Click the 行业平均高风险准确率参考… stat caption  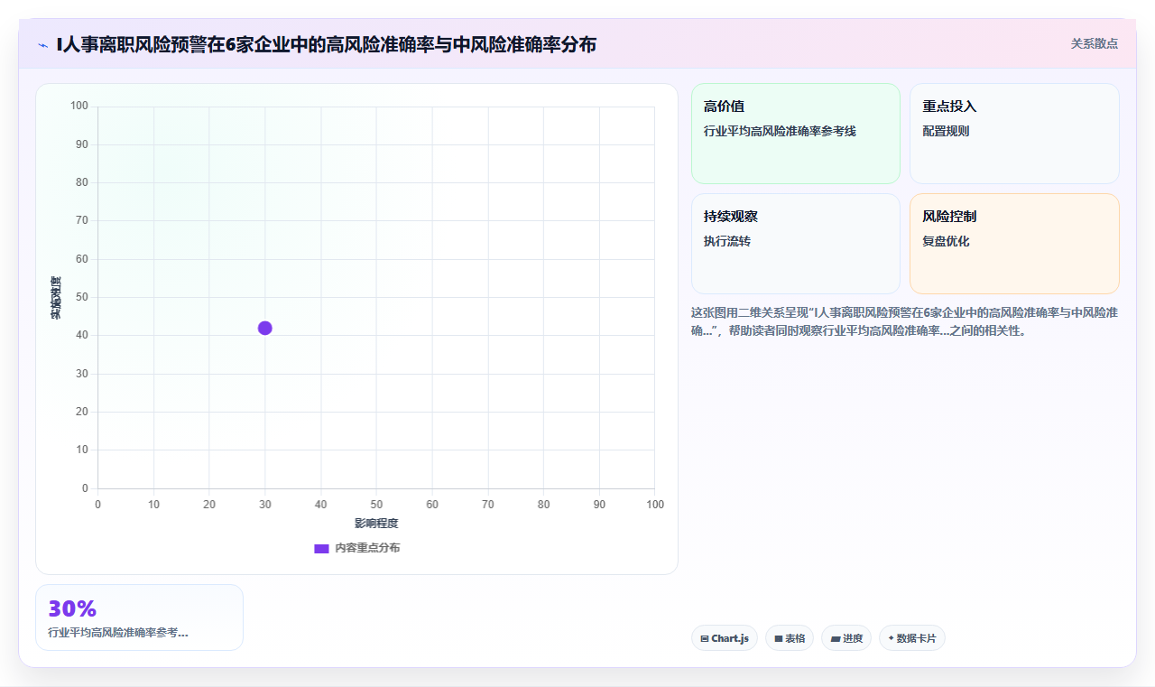(118, 633)
